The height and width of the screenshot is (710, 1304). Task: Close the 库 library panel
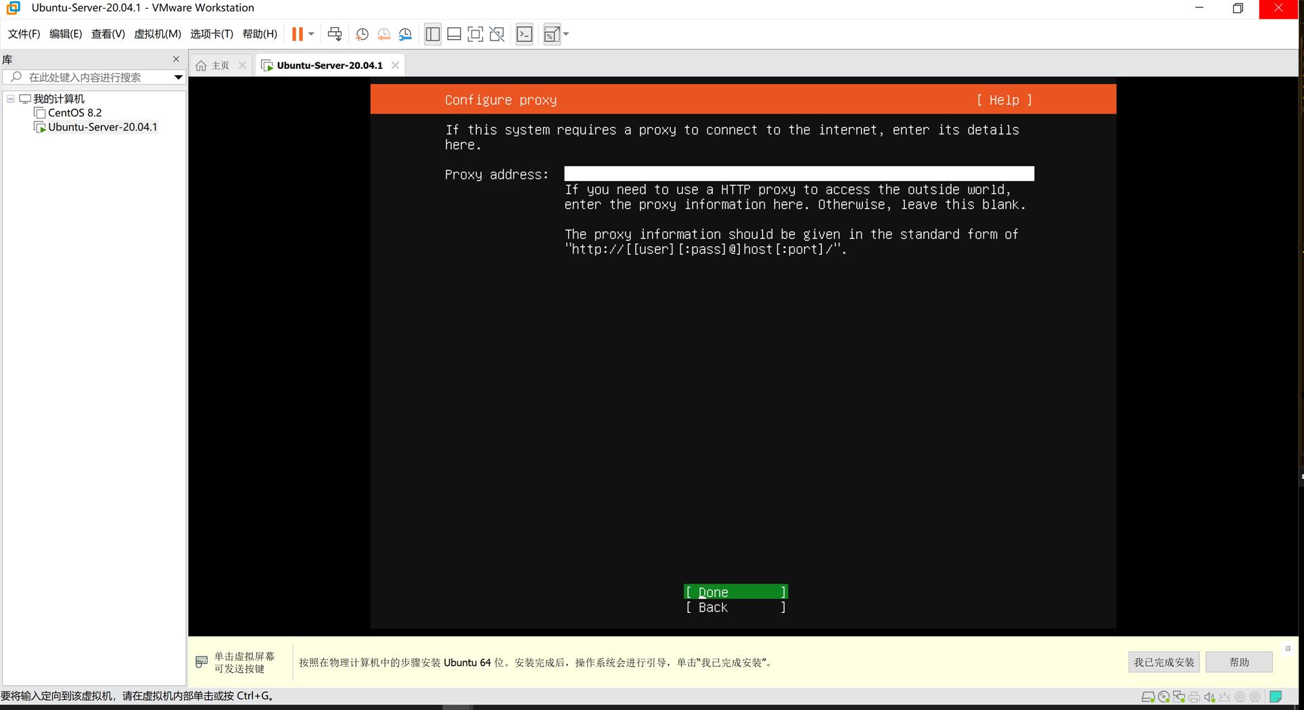click(x=177, y=59)
